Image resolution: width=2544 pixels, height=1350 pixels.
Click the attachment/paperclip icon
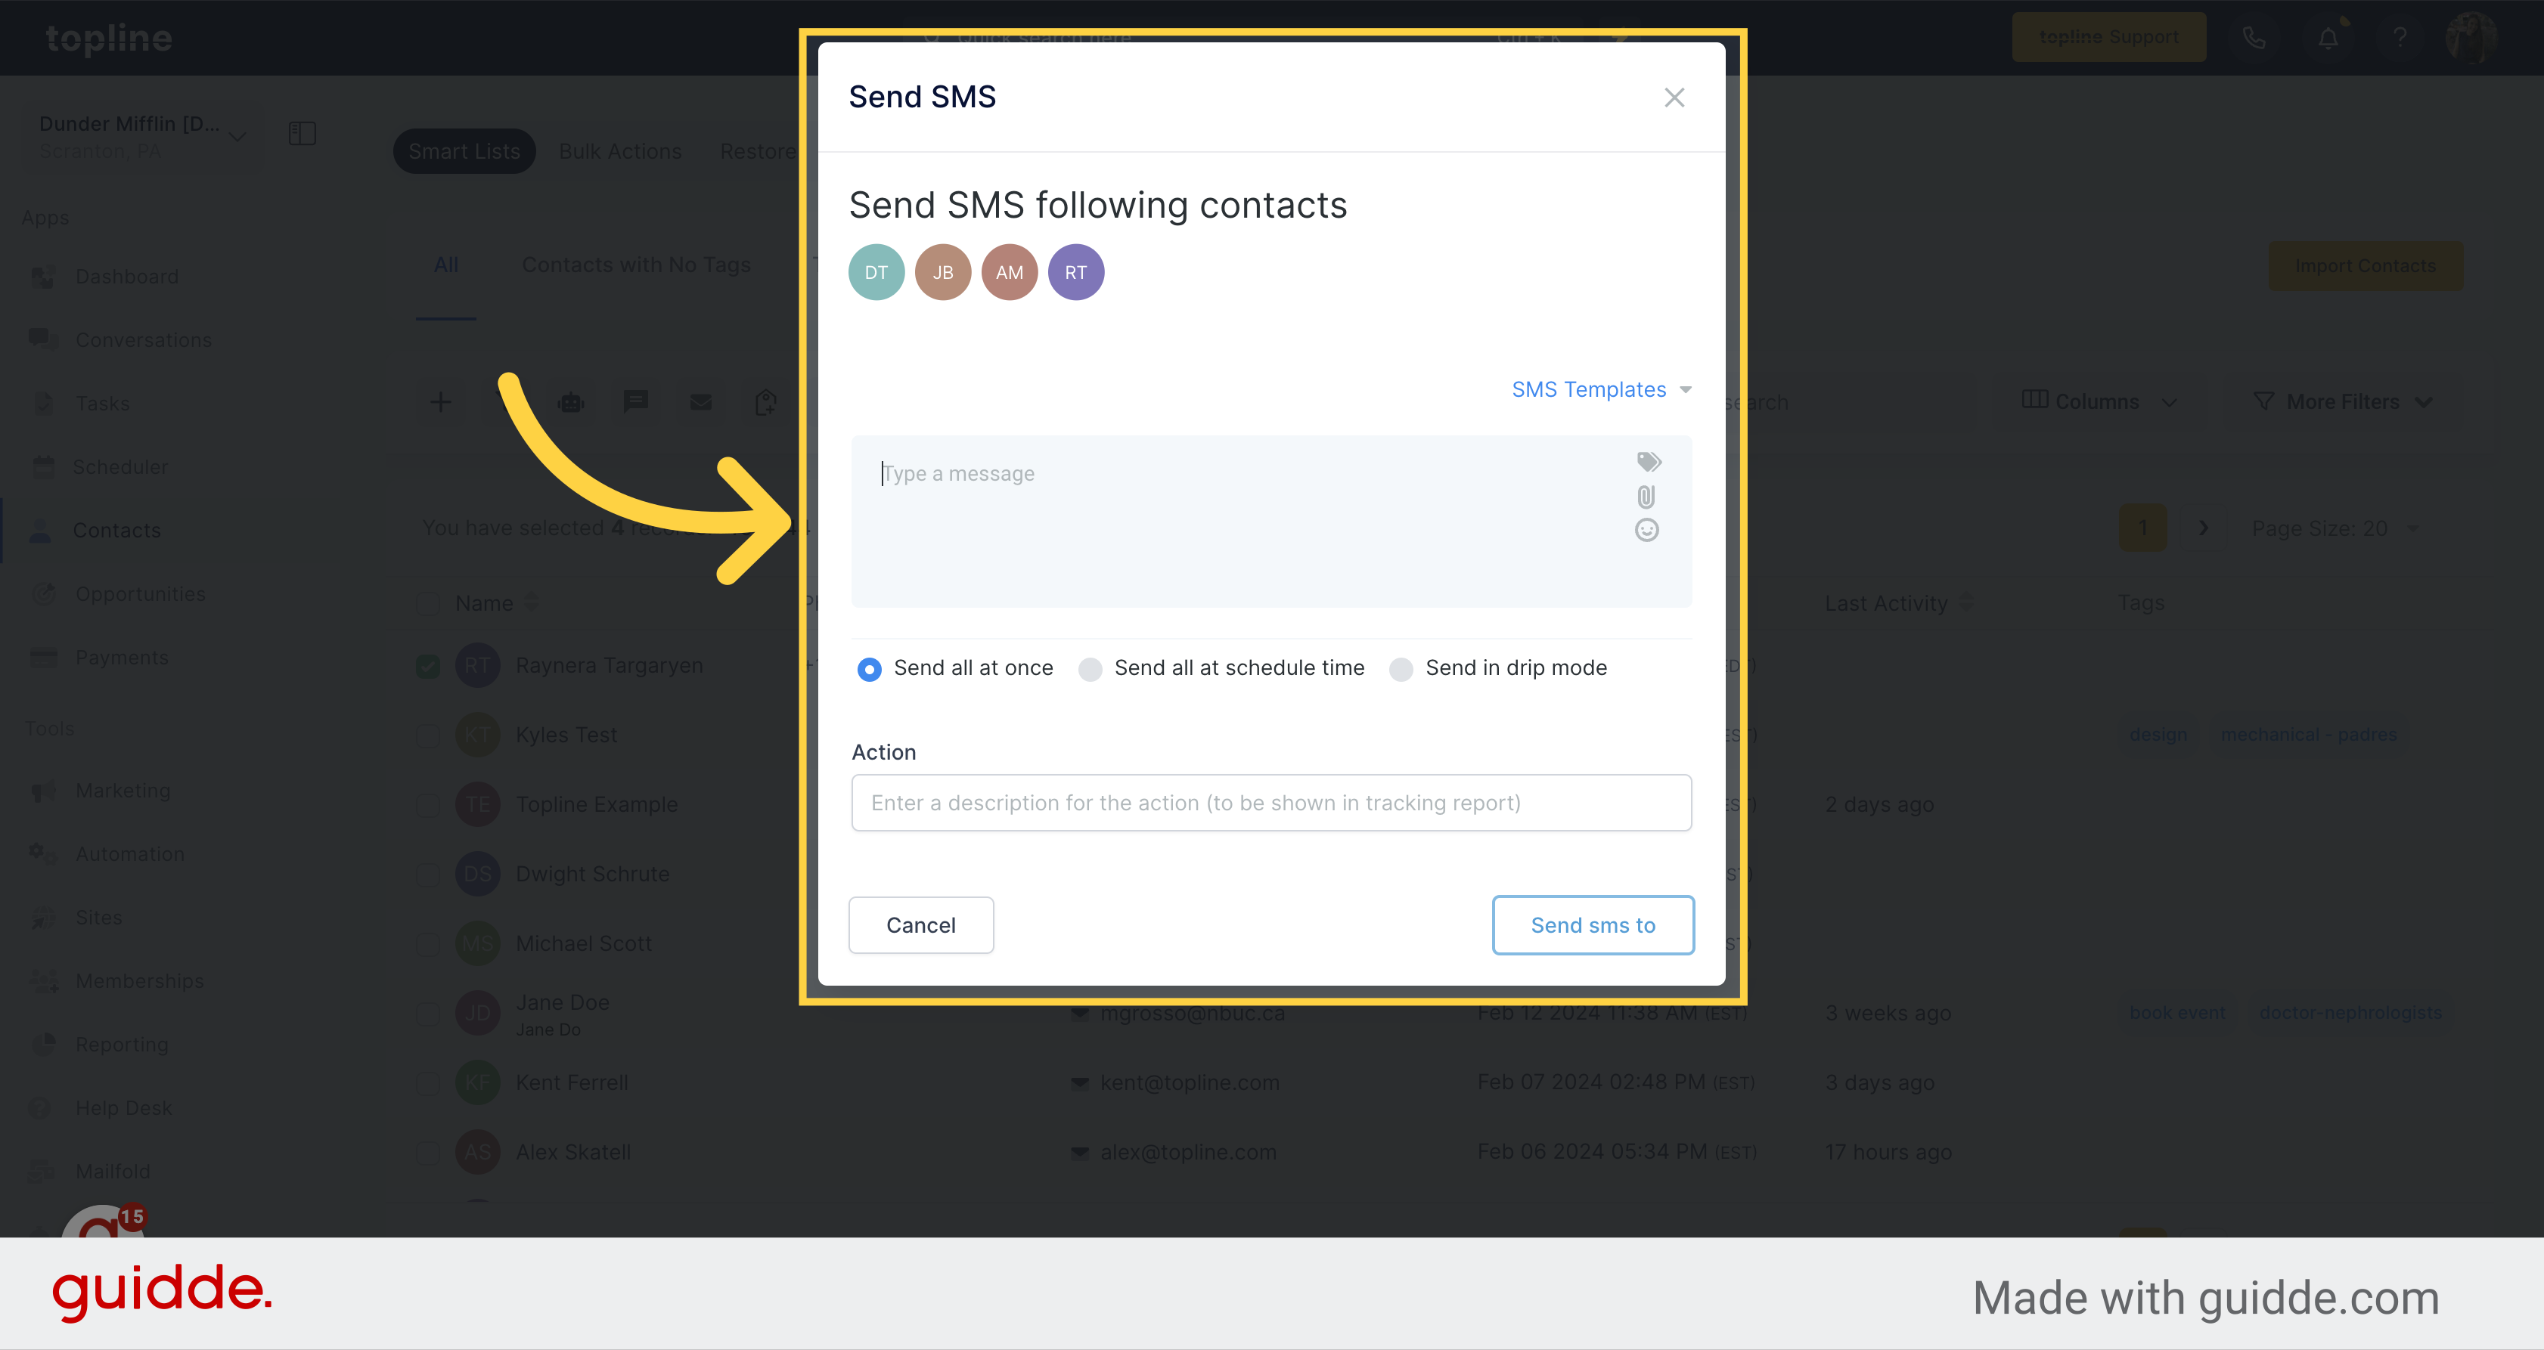pyautogui.click(x=1646, y=497)
